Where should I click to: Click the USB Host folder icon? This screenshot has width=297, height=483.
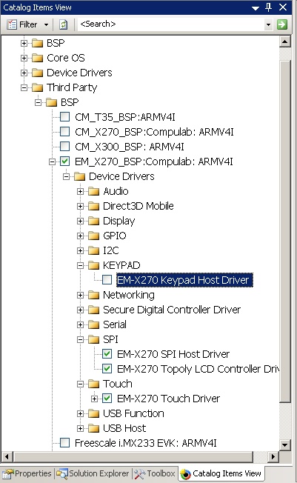tap(93, 428)
